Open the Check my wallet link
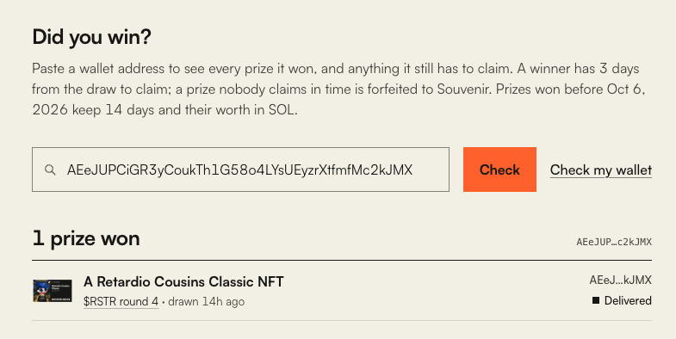Screen dimensions: 676x339 (600, 169)
